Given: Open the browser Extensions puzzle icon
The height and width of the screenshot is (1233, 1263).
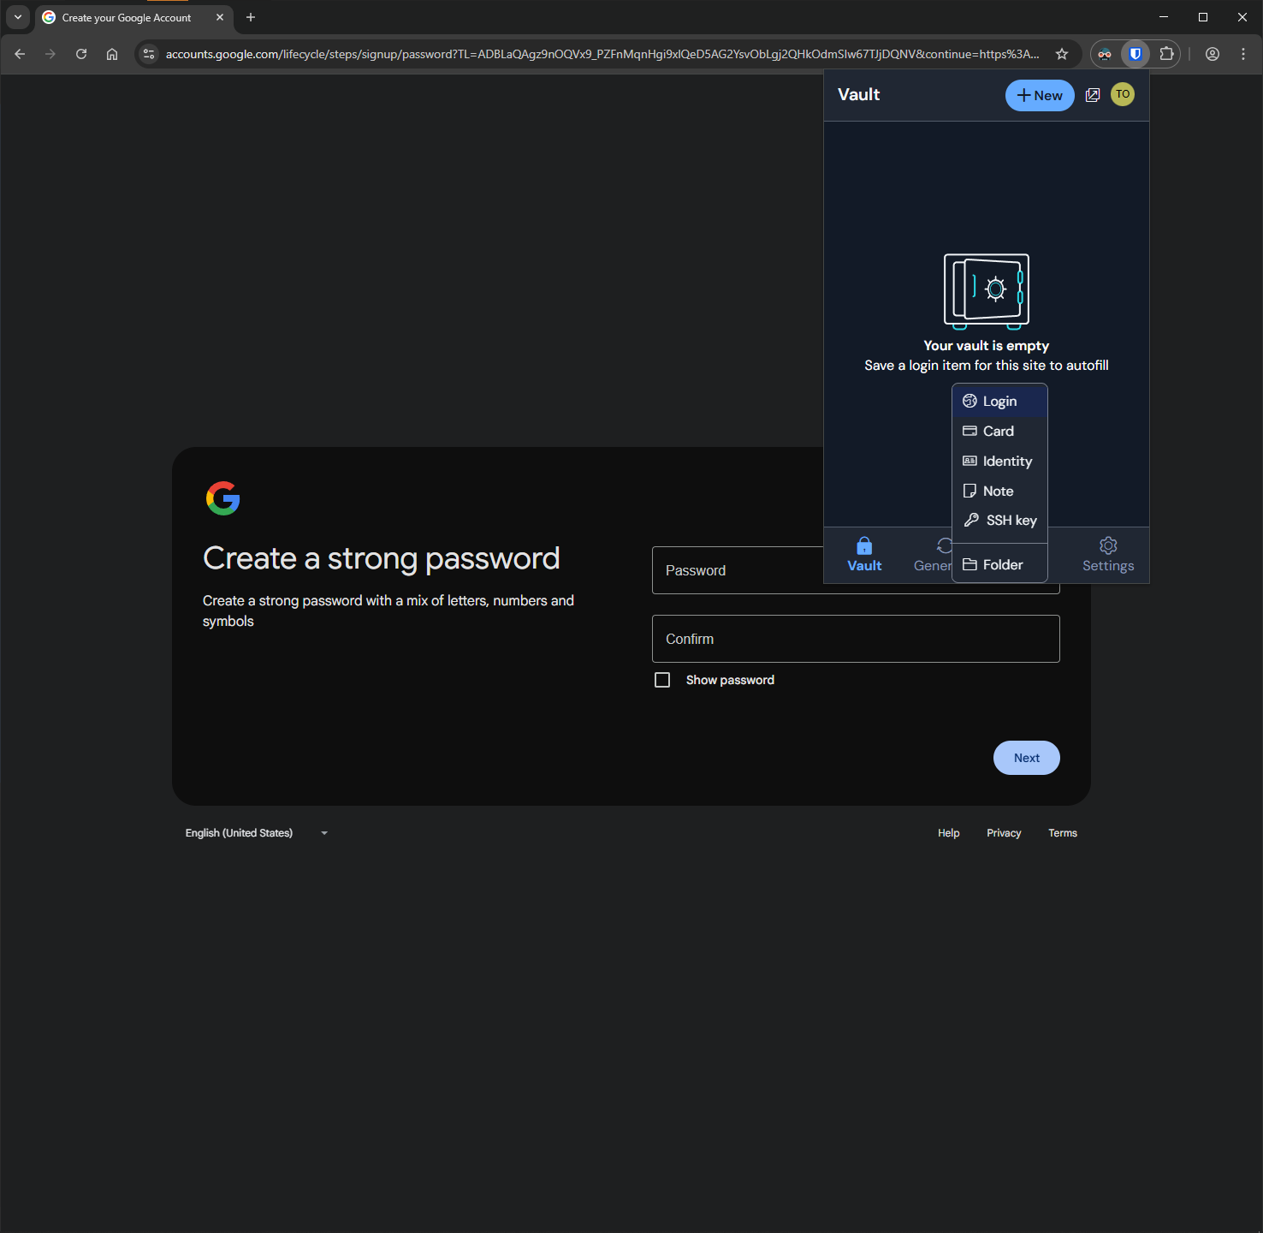Looking at the screenshot, I should coord(1166,54).
